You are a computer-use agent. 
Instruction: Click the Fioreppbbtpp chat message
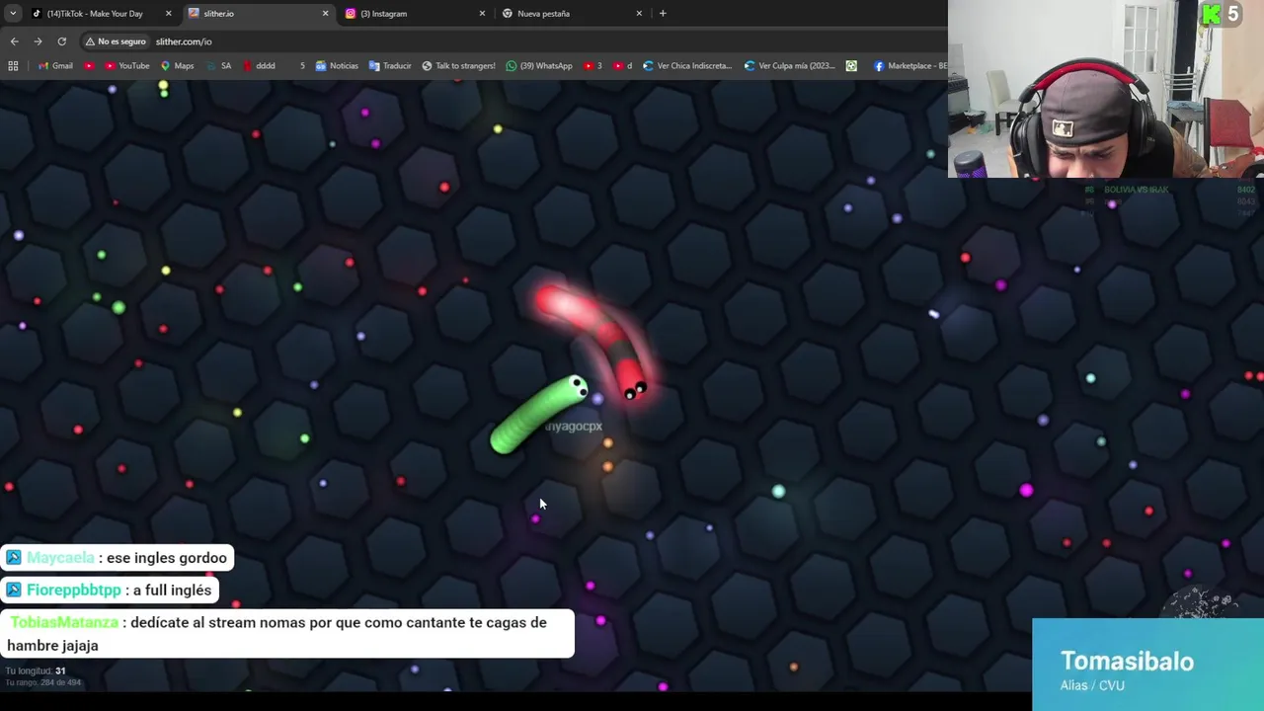pyautogui.click(x=110, y=591)
